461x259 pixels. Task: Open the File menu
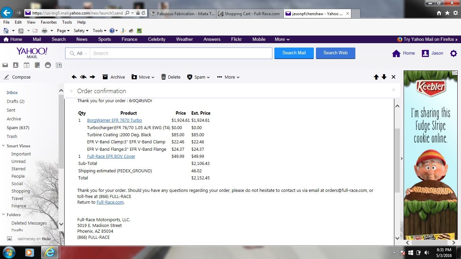(x=6, y=22)
